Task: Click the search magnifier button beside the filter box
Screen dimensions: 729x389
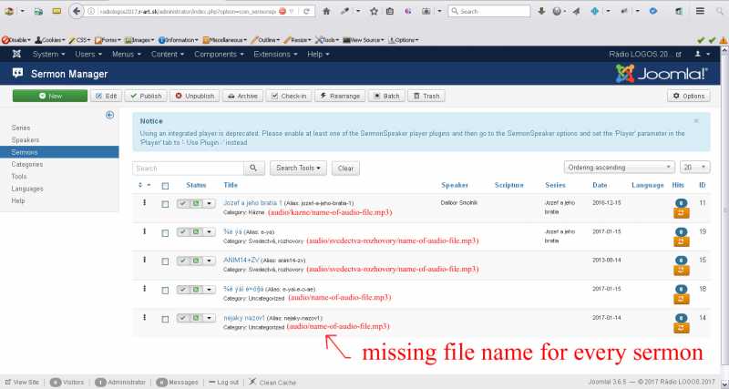Action: coord(254,169)
